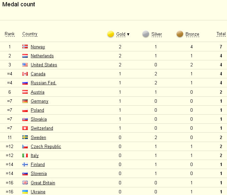Image resolution: width=227 pixels, height=195 pixels.
Task: Toggle the Gold sort arrow
Action: (128, 34)
